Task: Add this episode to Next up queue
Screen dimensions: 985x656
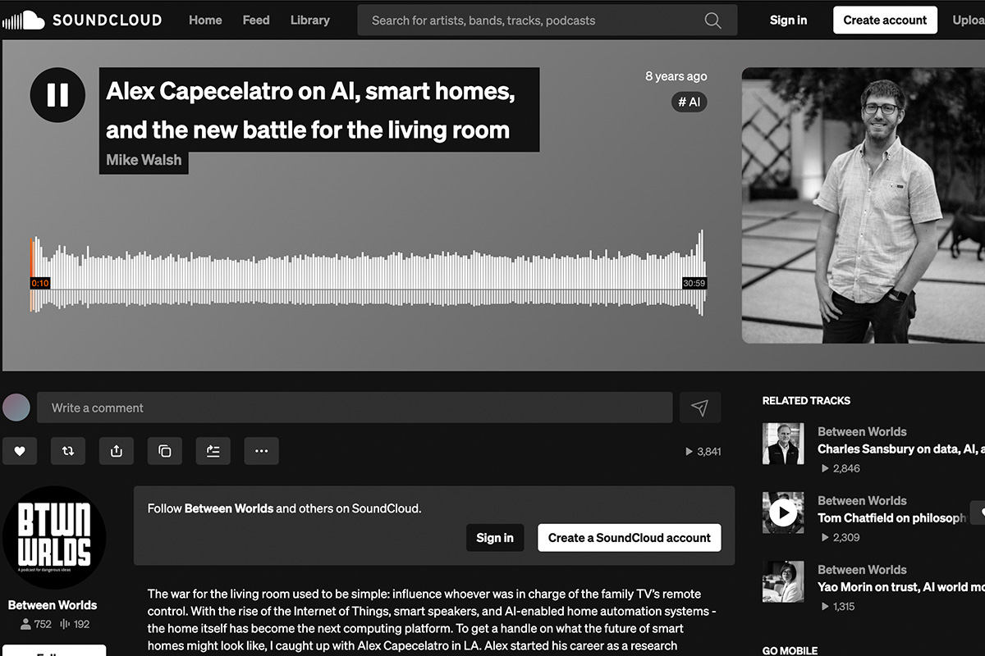Action: pyautogui.click(x=213, y=451)
